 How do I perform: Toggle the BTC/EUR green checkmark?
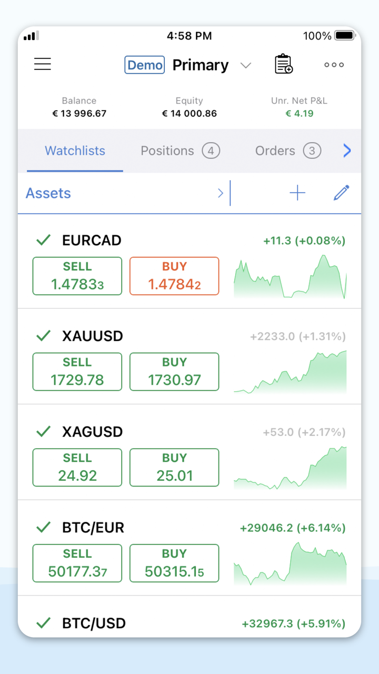pyautogui.click(x=43, y=528)
